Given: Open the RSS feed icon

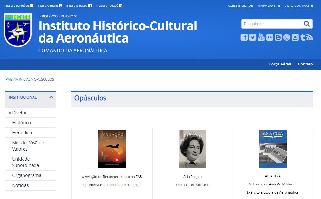Looking at the screenshot, I should pyautogui.click(x=310, y=37).
